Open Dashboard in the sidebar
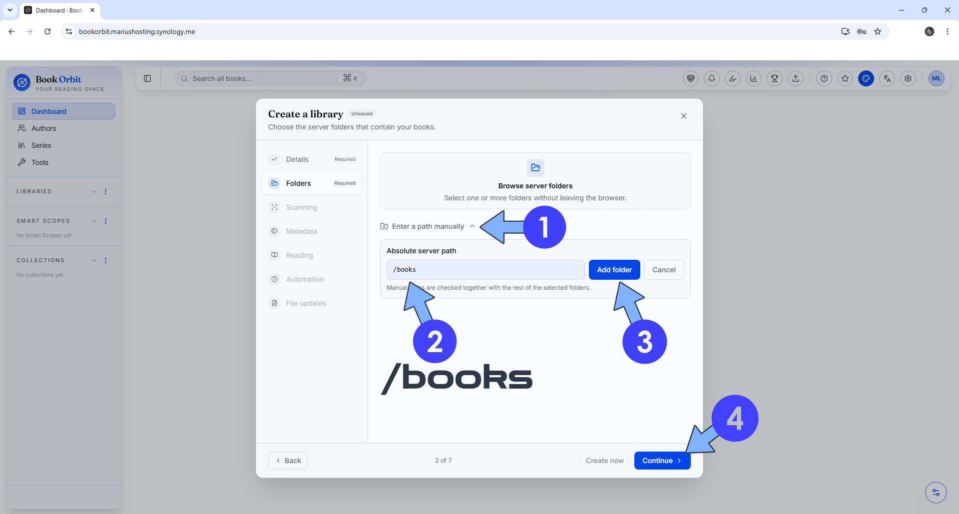This screenshot has height=514, width=959. (64, 111)
